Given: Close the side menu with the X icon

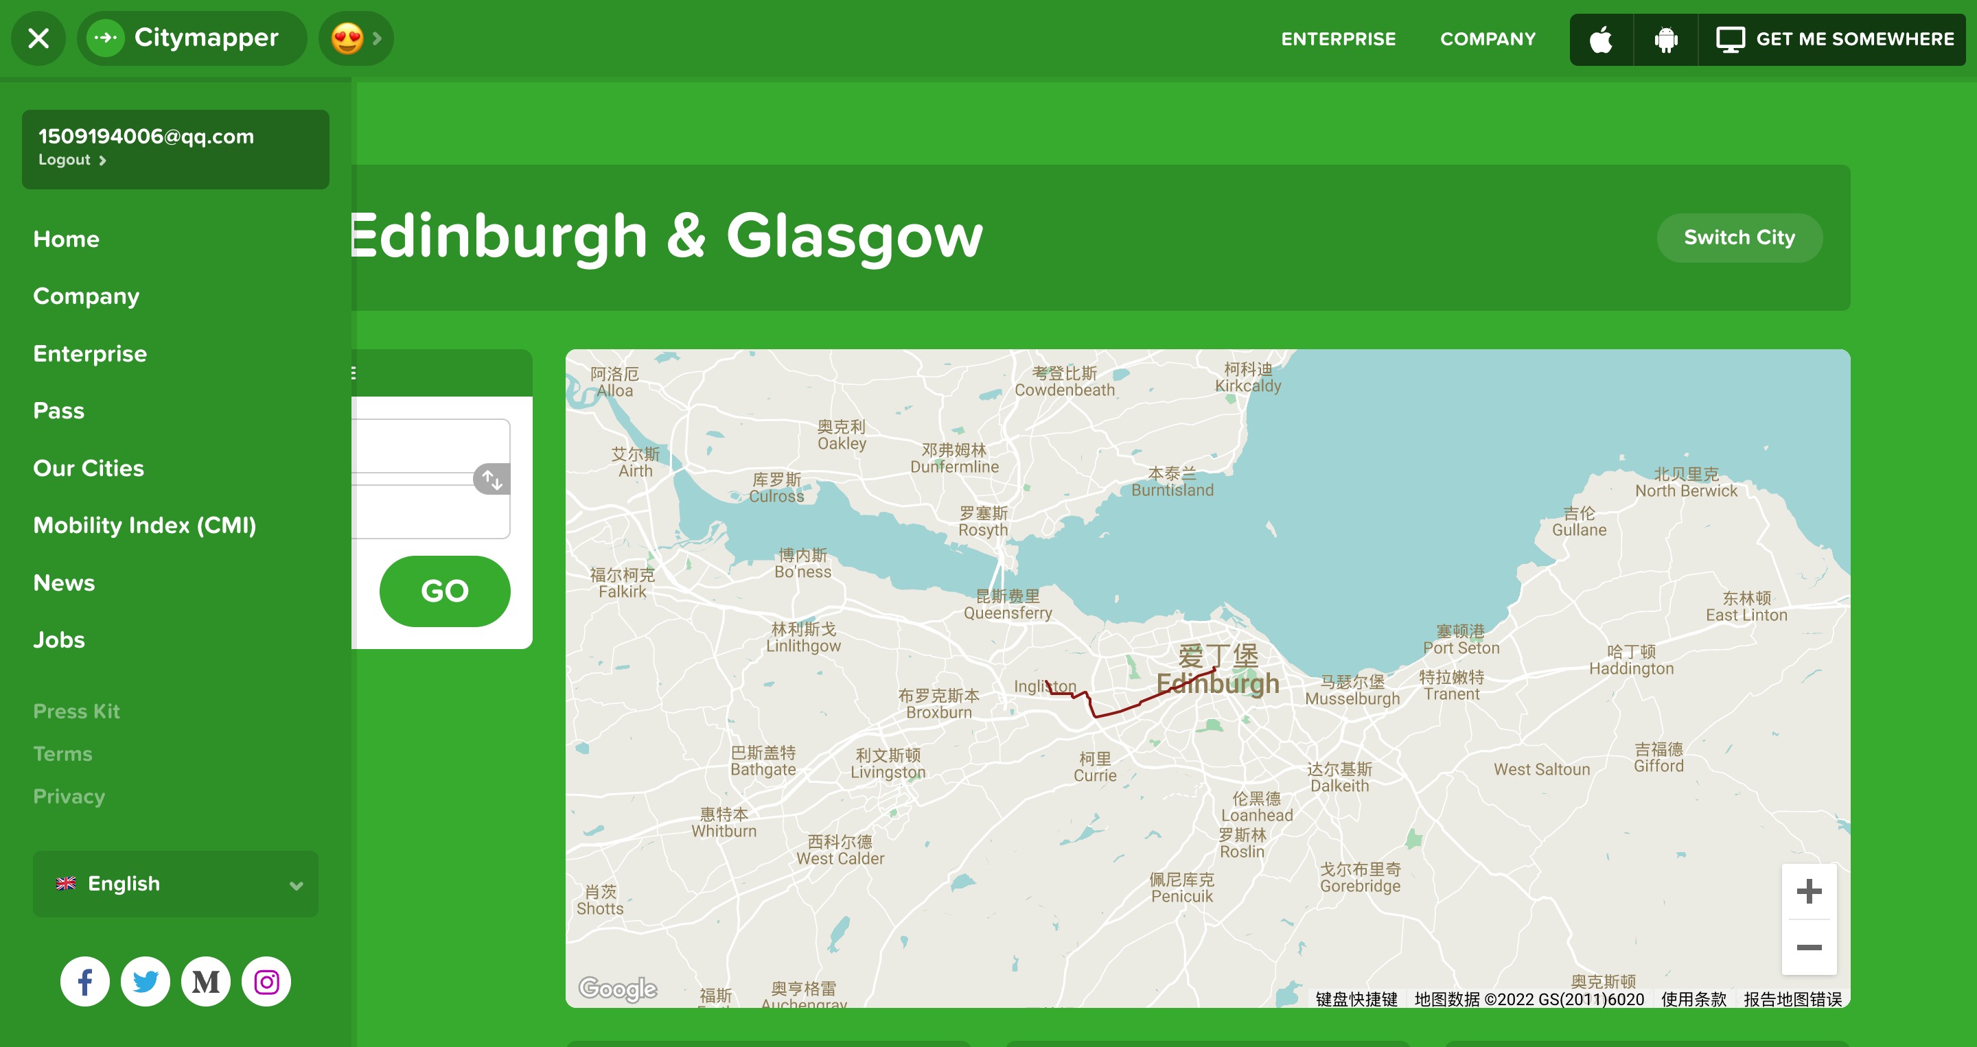Looking at the screenshot, I should [x=38, y=38].
